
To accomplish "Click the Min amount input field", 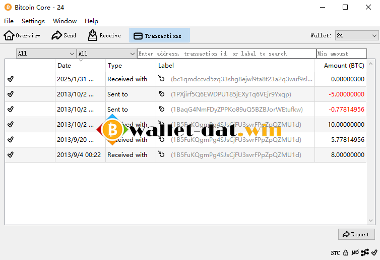I will [x=342, y=54].
